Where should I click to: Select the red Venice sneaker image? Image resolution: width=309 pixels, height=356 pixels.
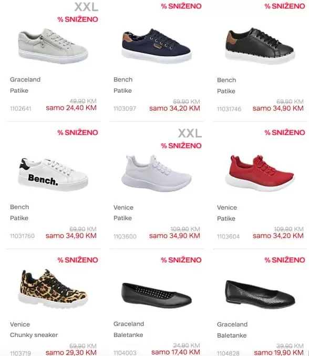pos(260,173)
